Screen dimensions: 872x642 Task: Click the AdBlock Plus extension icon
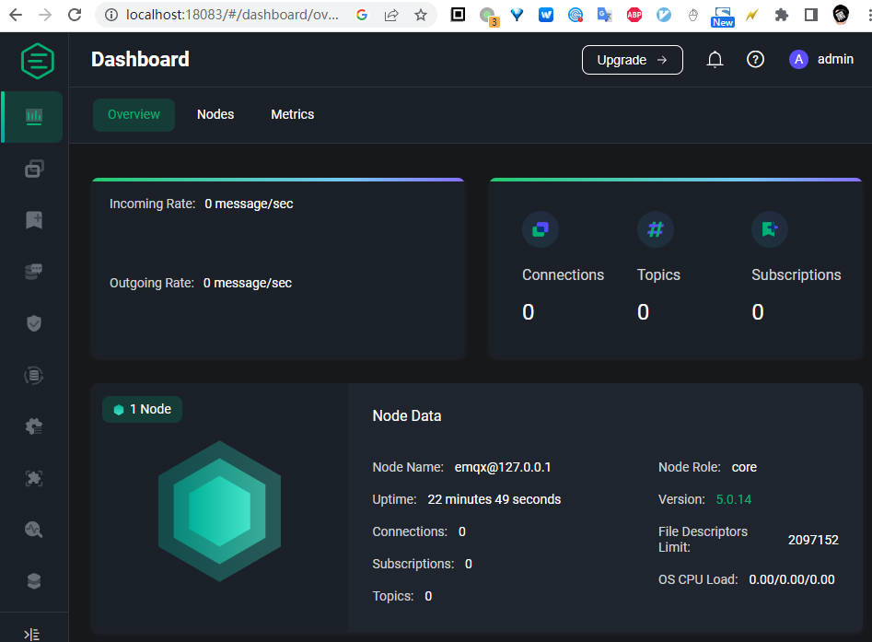pyautogui.click(x=634, y=15)
